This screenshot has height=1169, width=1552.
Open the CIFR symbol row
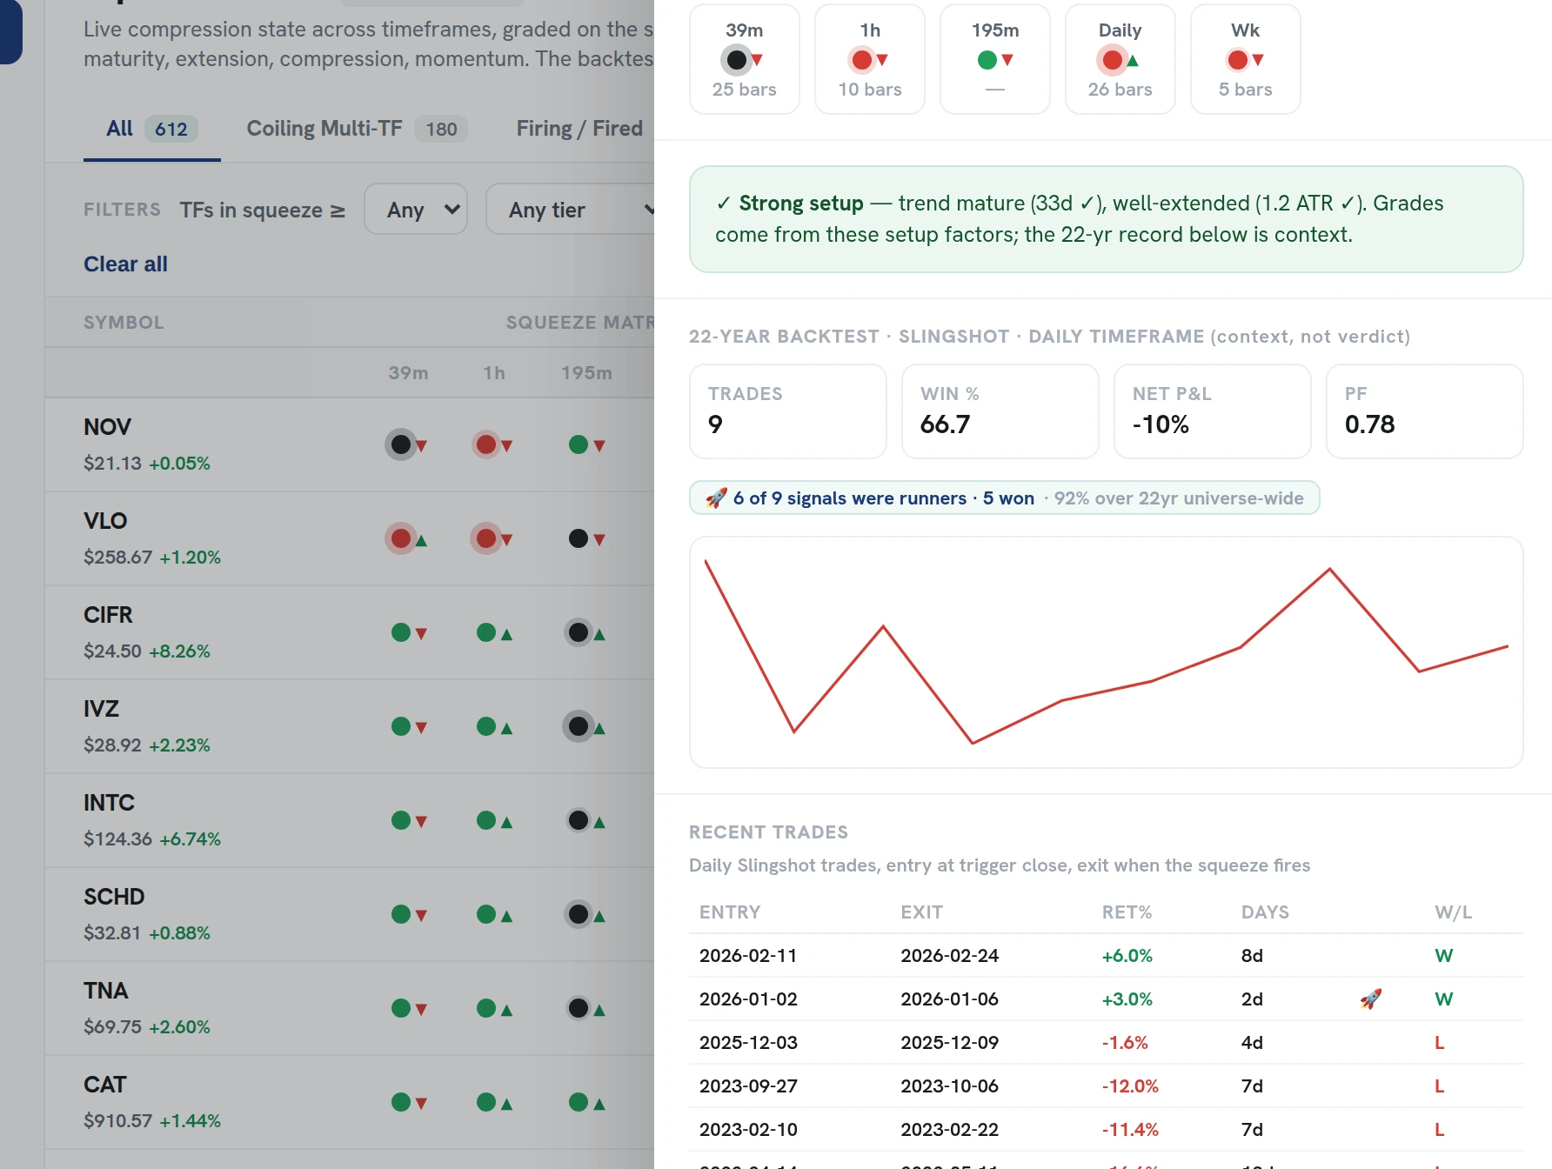tap(350, 632)
